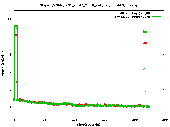The image size is (170, 127).
Task: Select the YR-42.27 Tsys:42.70 legend label
Action: coord(132,17)
